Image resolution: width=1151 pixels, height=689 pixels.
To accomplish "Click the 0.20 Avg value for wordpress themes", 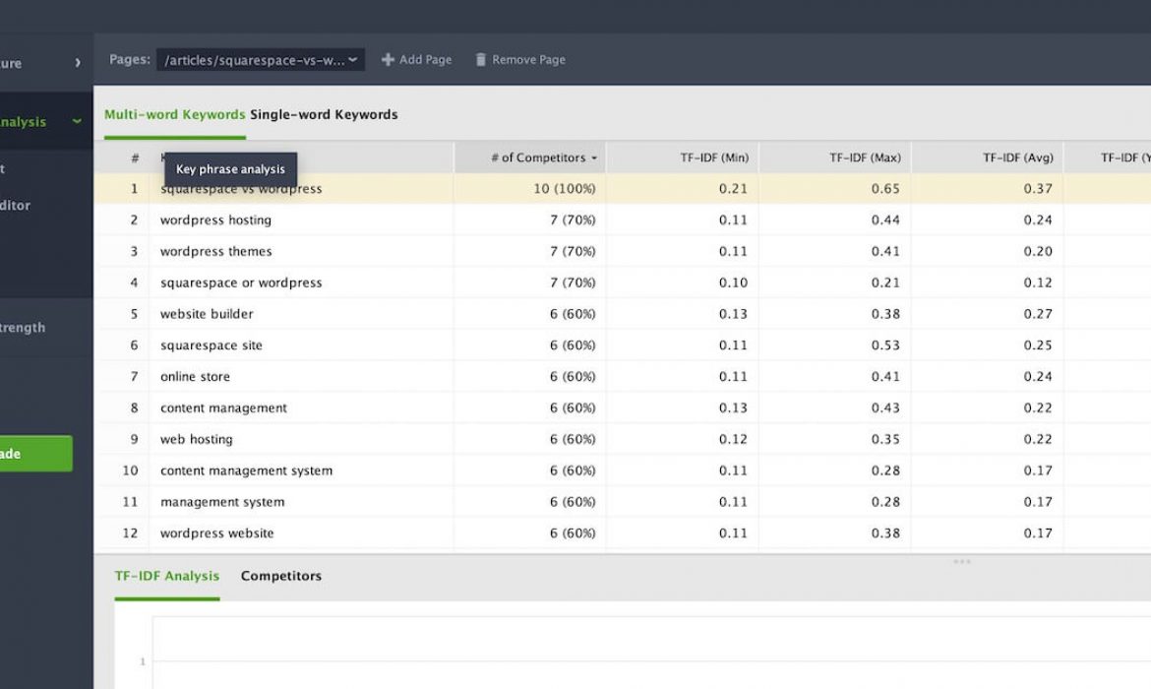I will [1038, 251].
